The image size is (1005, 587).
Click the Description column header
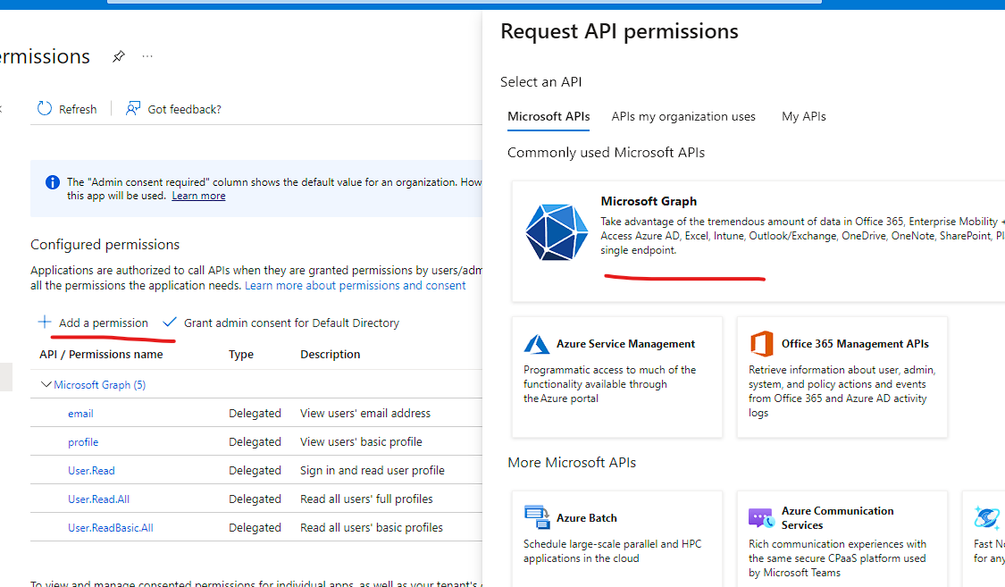pyautogui.click(x=330, y=355)
